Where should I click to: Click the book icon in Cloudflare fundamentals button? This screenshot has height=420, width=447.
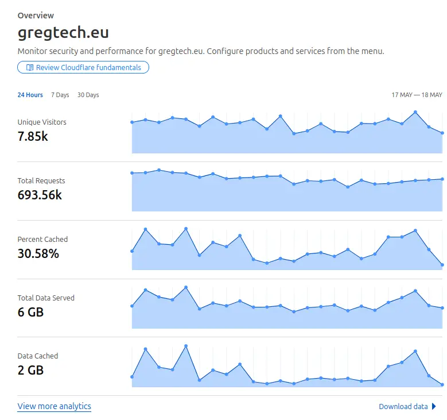[30, 67]
